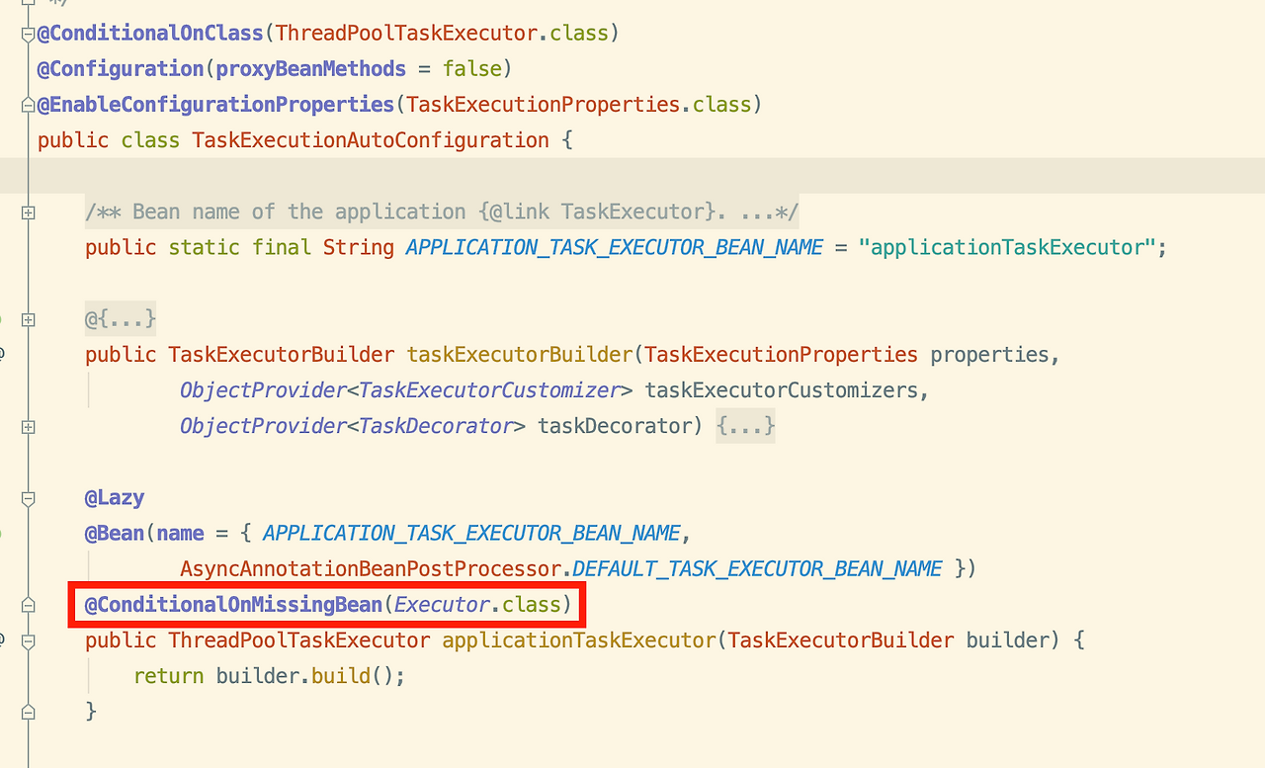Expand the folded @{...} annotation via the plus marker
This screenshot has height=768, width=1265.
click(28, 320)
